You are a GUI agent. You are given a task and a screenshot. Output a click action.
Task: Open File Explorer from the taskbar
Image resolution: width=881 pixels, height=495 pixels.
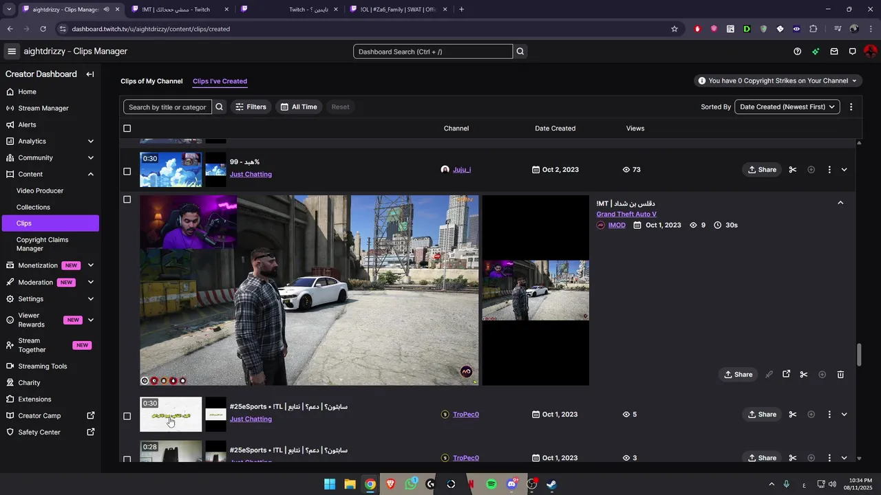(350, 484)
